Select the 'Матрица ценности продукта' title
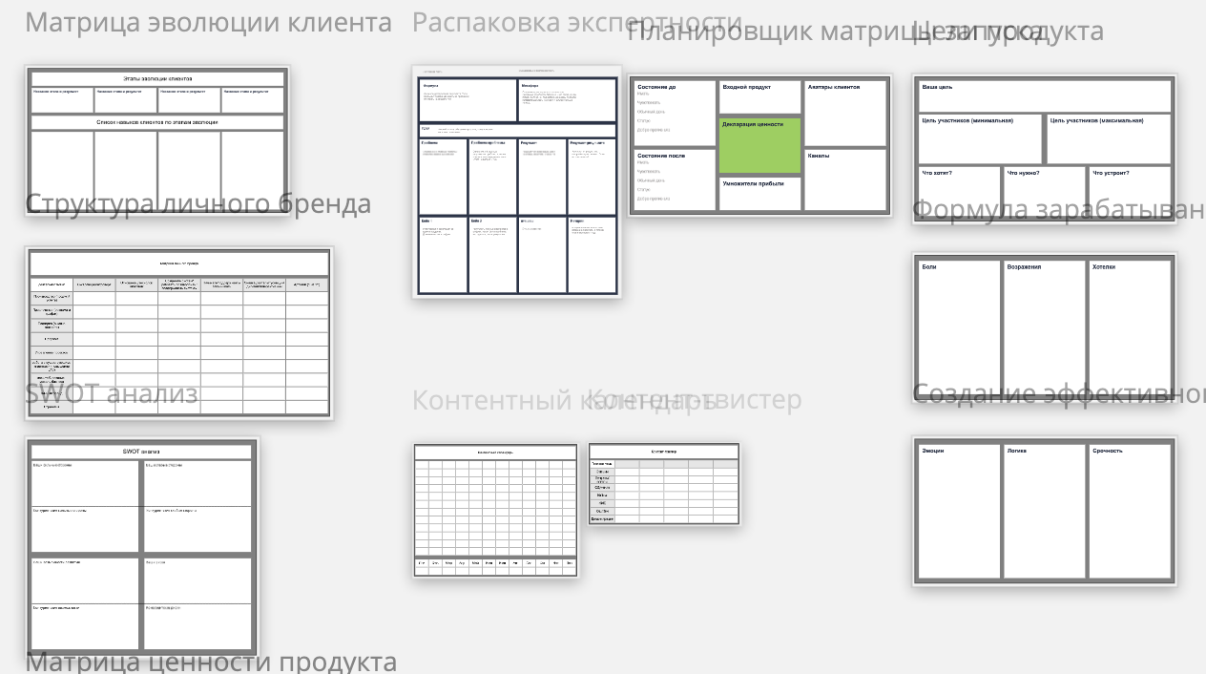Image resolution: width=1206 pixels, height=674 pixels. (x=211, y=661)
